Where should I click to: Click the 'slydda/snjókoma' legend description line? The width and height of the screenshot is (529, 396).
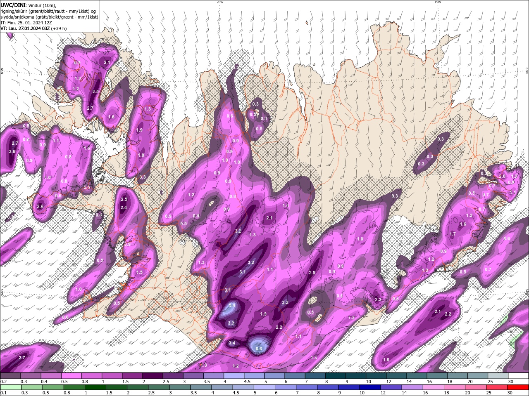[x=49, y=17]
